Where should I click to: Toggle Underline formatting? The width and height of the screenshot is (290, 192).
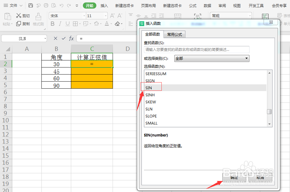click(x=68, y=24)
